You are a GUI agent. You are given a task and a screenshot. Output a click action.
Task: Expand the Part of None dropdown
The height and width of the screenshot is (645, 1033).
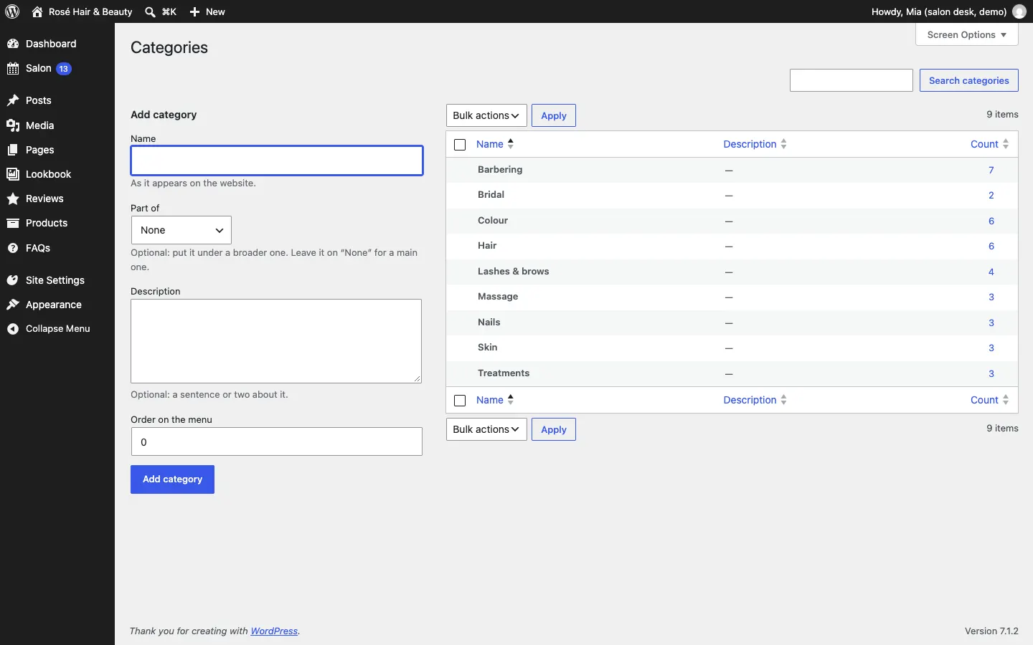click(181, 230)
